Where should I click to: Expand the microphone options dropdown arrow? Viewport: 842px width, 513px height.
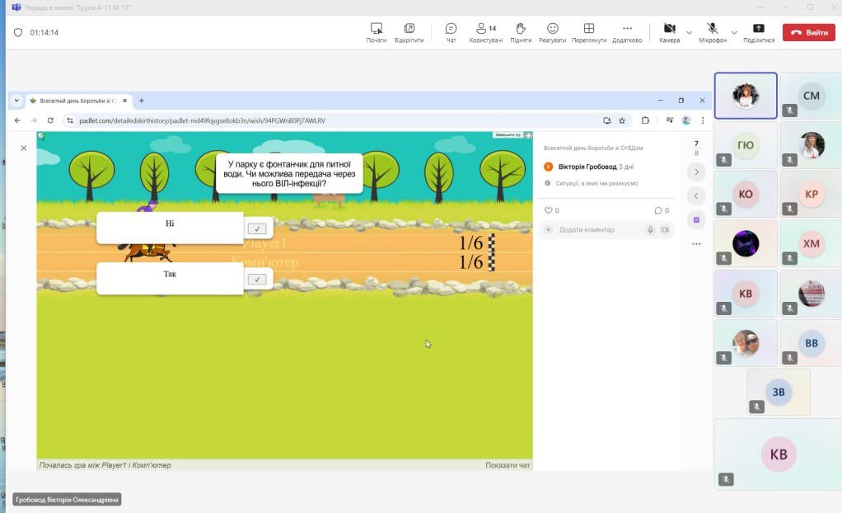733,33
